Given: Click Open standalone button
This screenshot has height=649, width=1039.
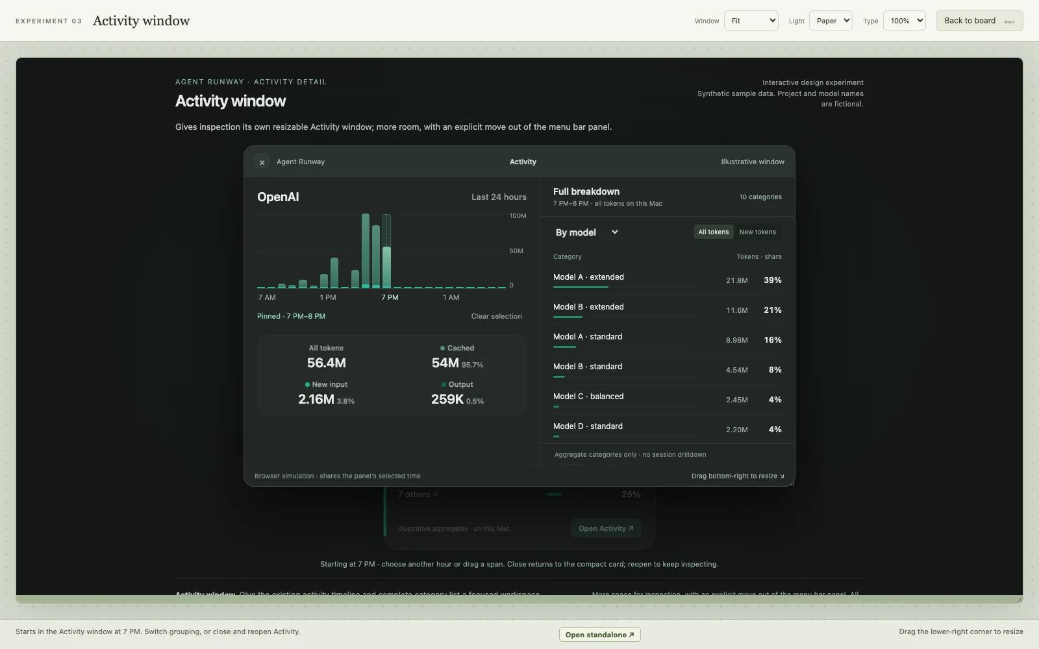Looking at the screenshot, I should coord(599,635).
